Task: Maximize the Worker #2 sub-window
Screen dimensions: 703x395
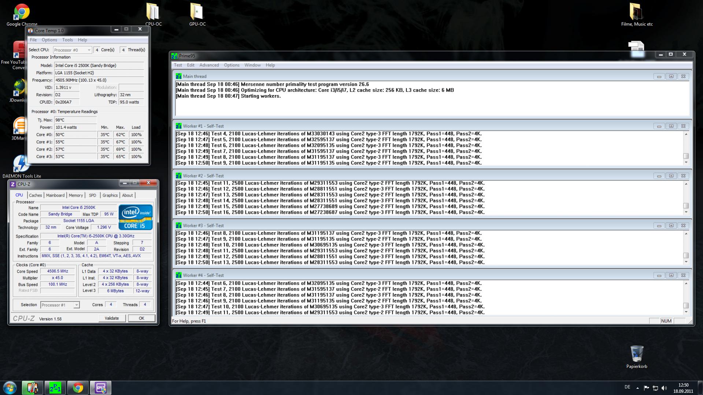Action: 671,176
